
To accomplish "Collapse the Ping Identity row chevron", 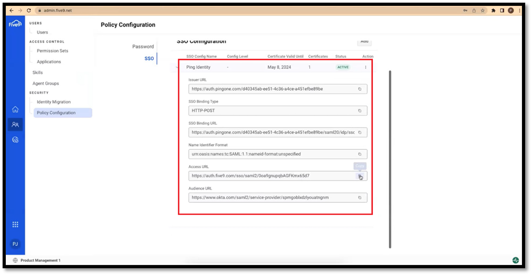I will 177,67.
